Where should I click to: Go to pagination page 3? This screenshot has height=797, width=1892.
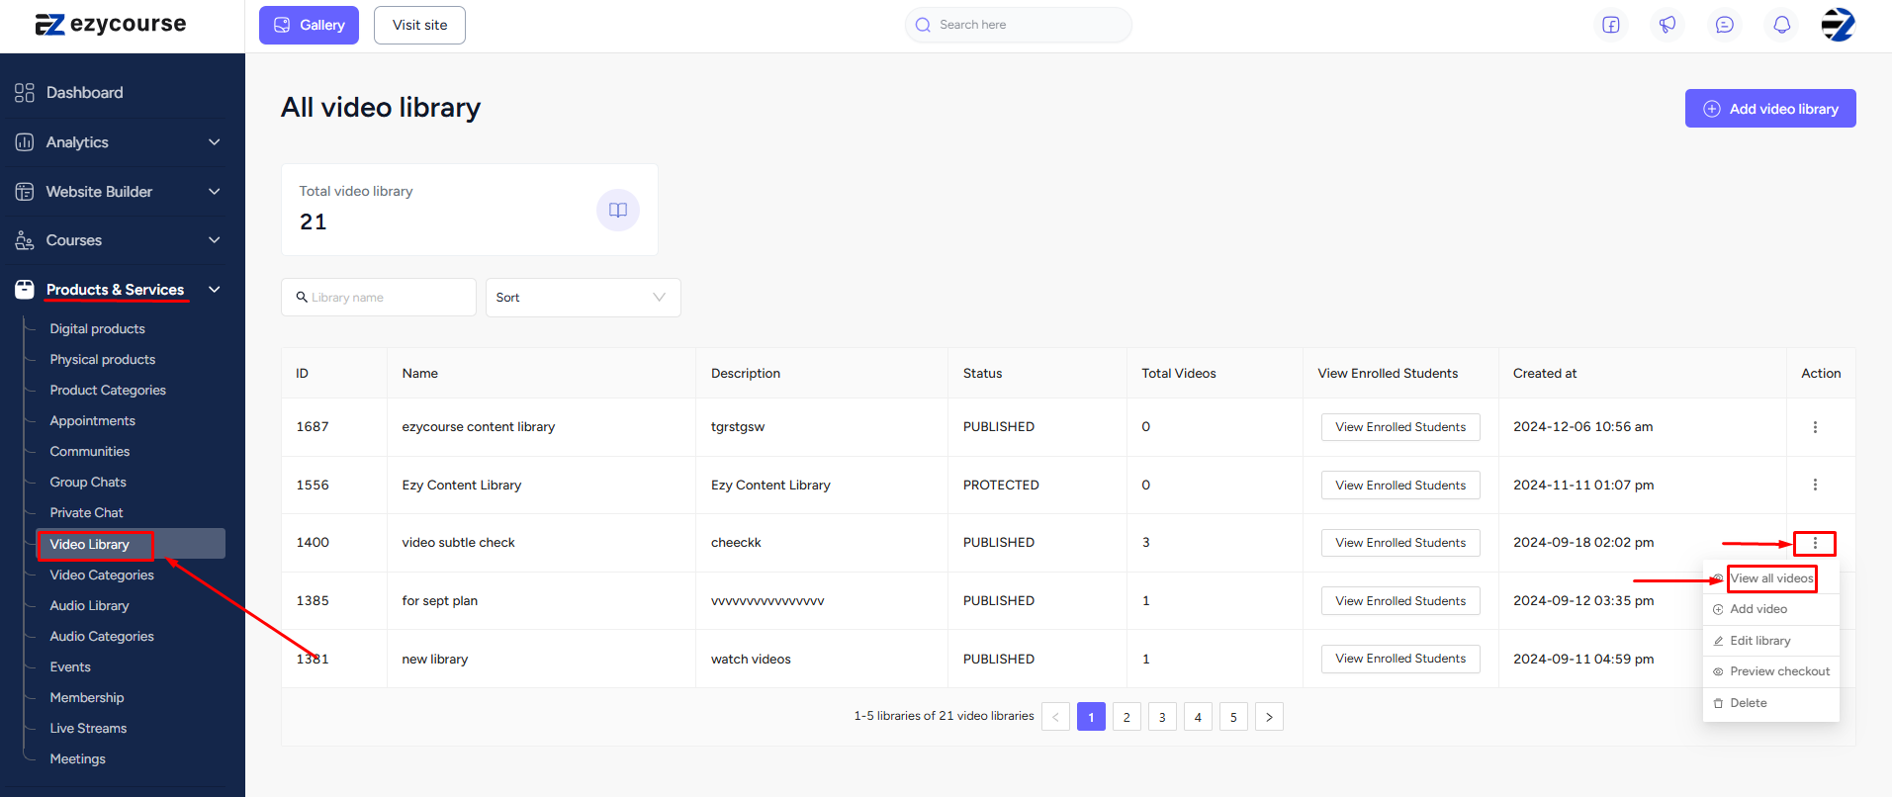[x=1162, y=717]
